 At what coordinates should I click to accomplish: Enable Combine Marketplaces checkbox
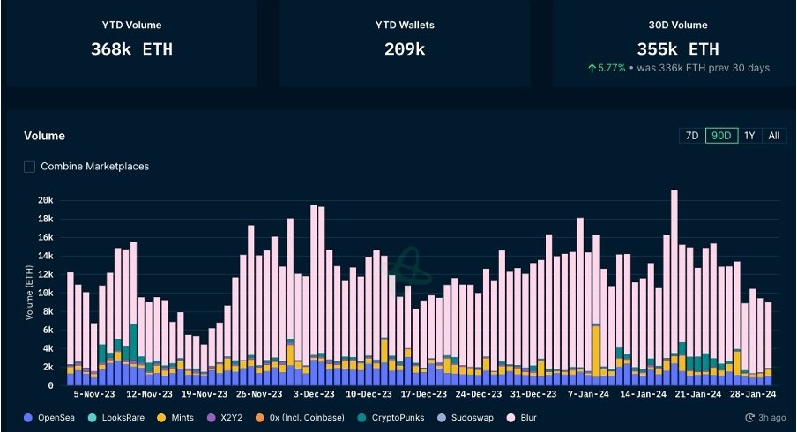(x=29, y=167)
